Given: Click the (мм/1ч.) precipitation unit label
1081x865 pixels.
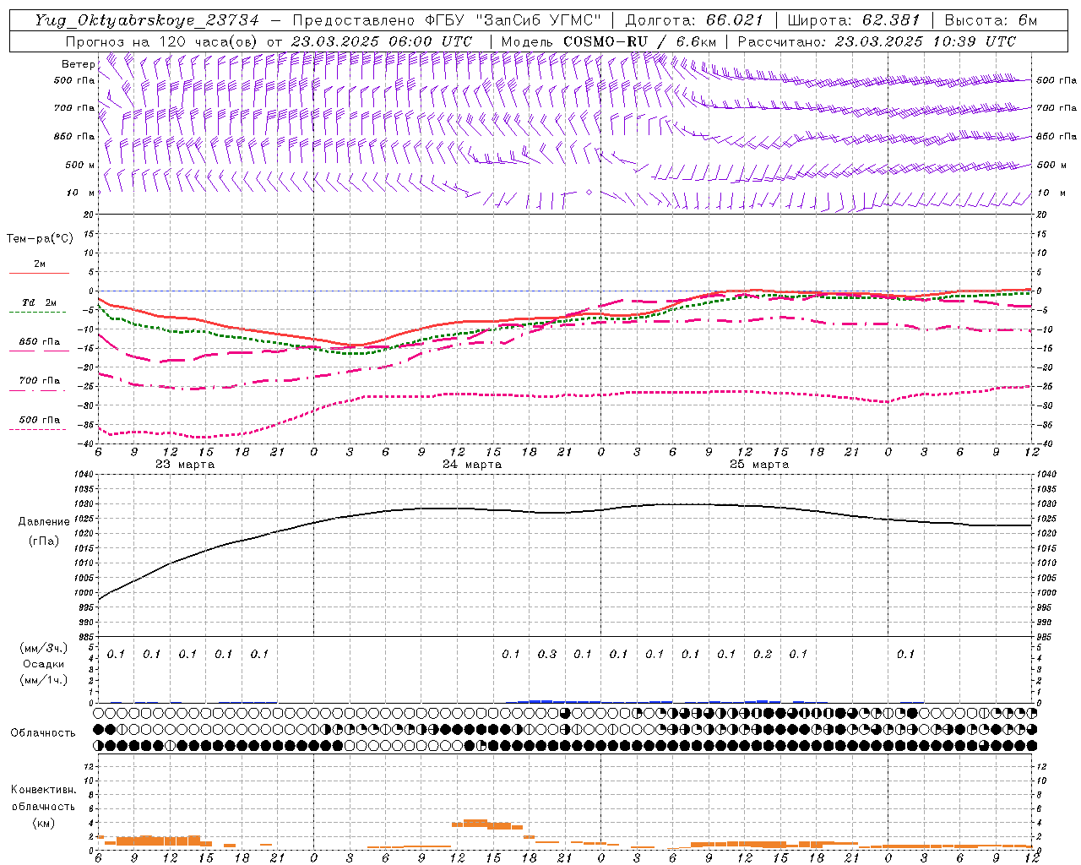Looking at the screenshot, I should [x=44, y=680].
